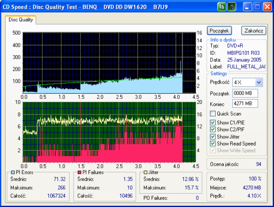Disable Show Jitter checkbox
The height and width of the screenshot is (207, 274).
[213, 137]
